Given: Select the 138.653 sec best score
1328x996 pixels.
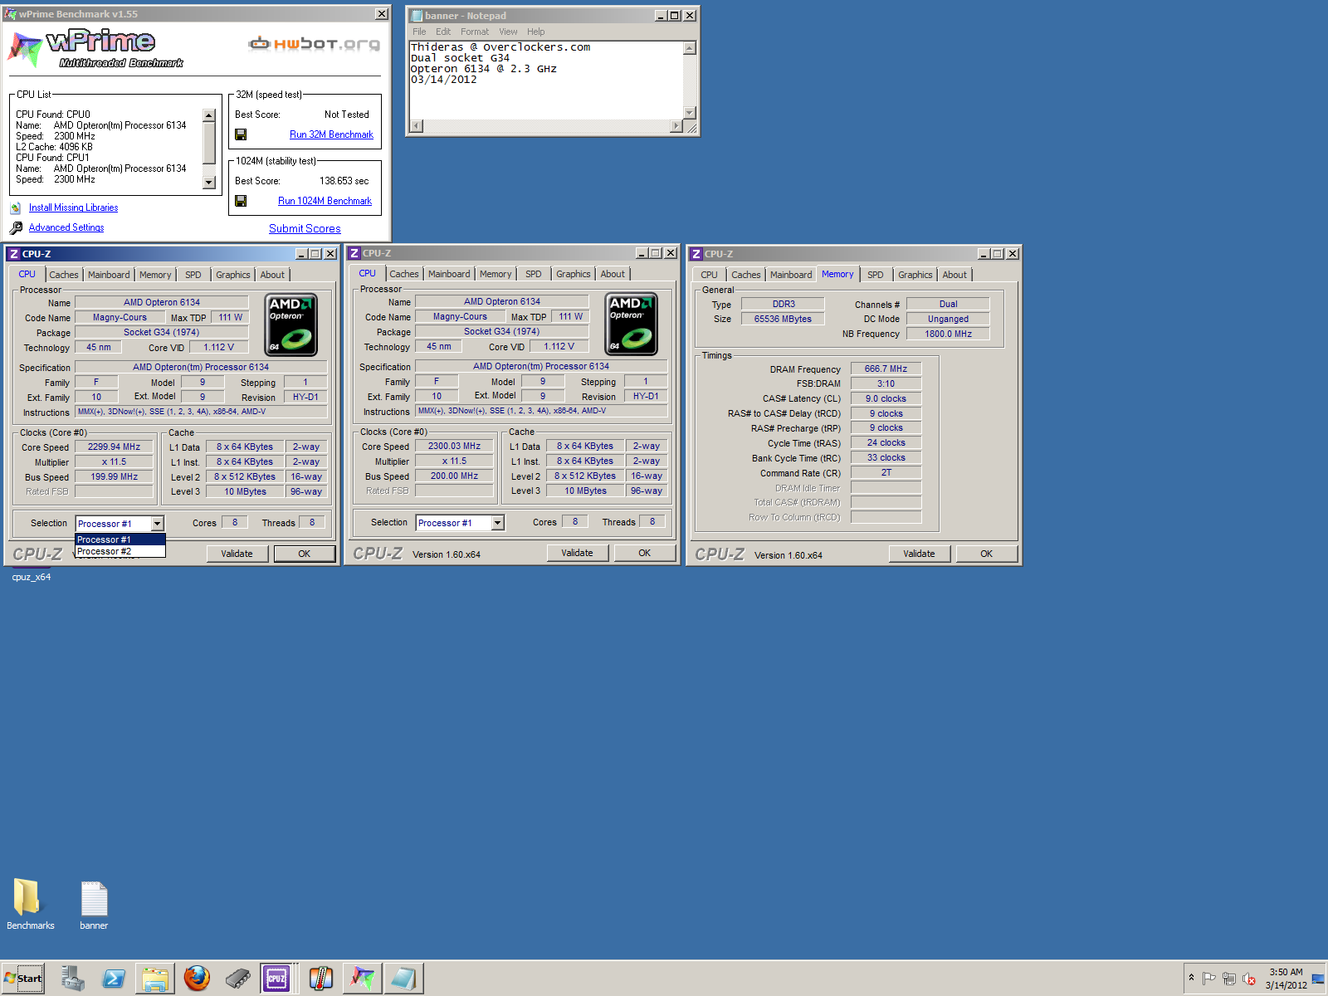Looking at the screenshot, I should point(344,181).
